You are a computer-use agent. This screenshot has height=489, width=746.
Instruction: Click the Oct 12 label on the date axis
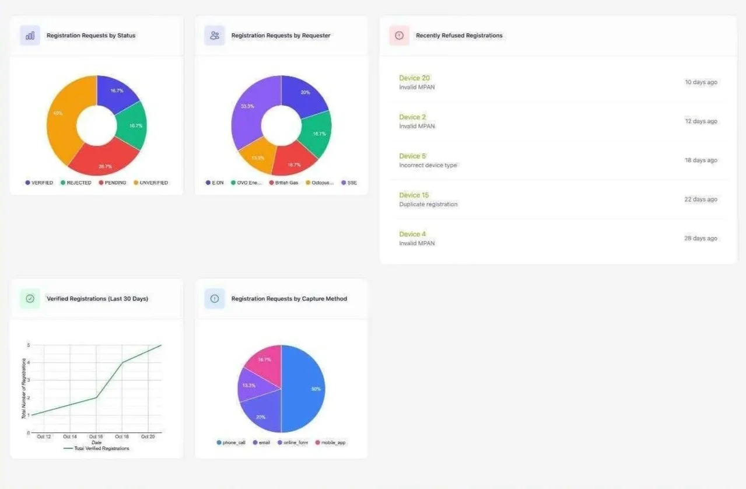tap(44, 437)
